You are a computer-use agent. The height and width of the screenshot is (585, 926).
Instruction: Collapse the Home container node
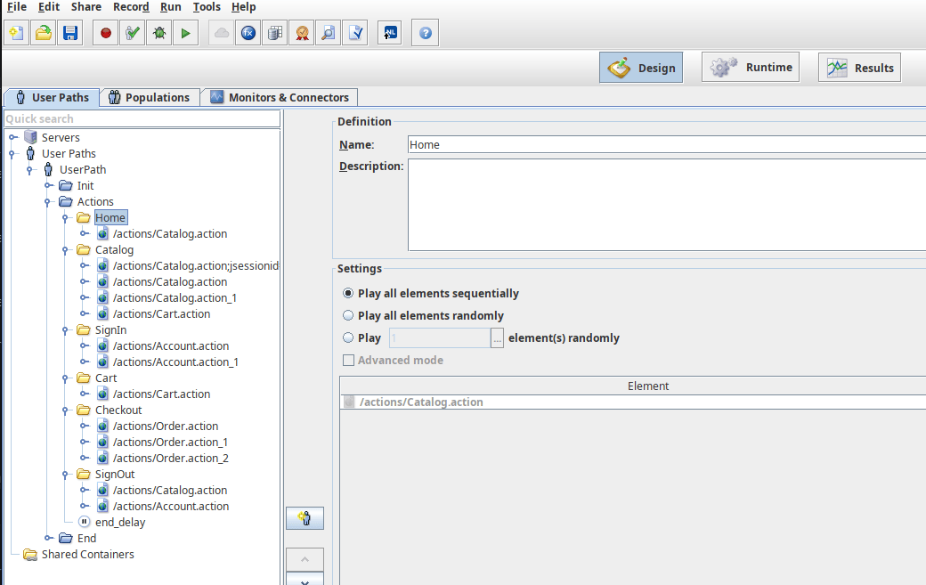[66, 218]
